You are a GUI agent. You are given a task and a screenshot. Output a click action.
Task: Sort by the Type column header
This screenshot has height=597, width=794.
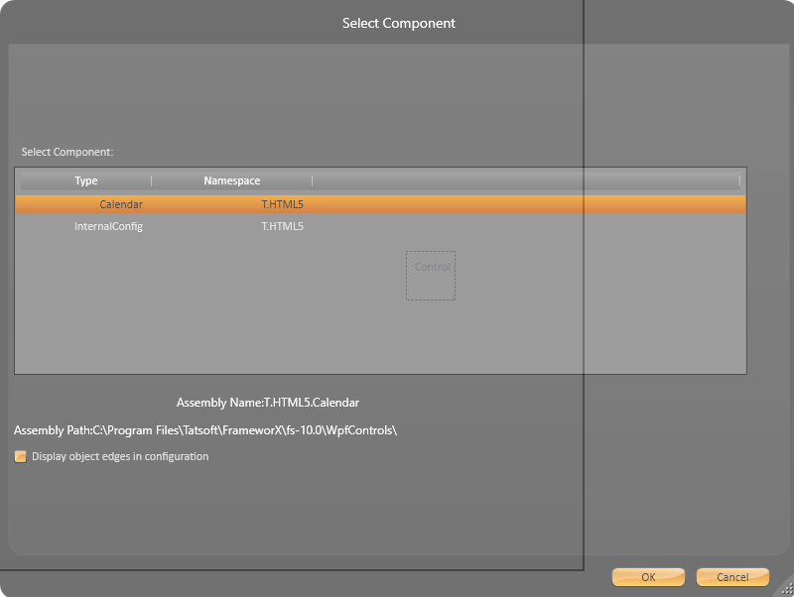(x=86, y=180)
